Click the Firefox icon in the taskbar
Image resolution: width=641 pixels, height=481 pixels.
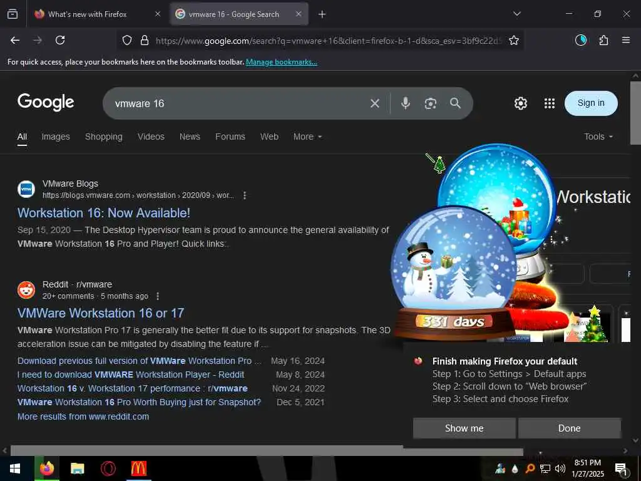tap(47, 468)
